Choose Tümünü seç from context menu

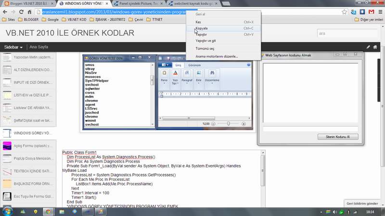[223, 49]
